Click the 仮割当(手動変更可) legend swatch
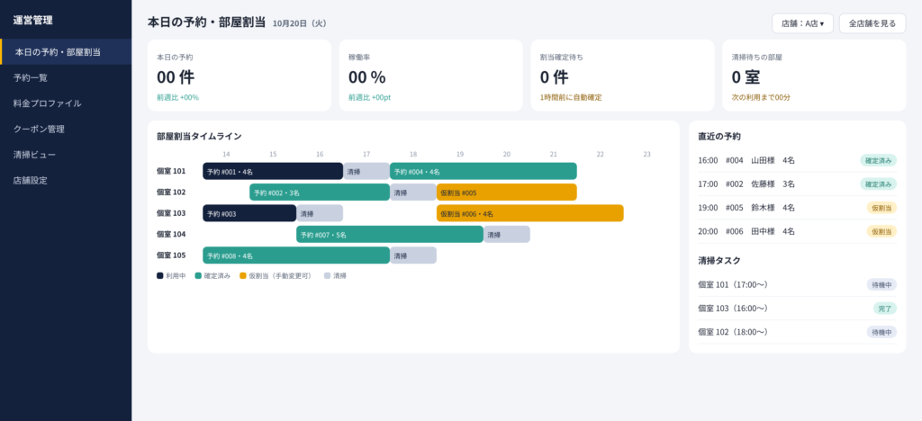Image resolution: width=922 pixels, height=421 pixels. 243,275
